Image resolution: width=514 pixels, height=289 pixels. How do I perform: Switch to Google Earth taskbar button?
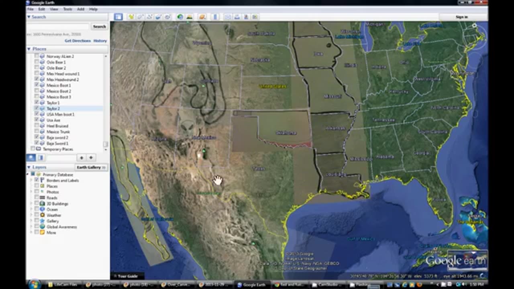[252, 285]
